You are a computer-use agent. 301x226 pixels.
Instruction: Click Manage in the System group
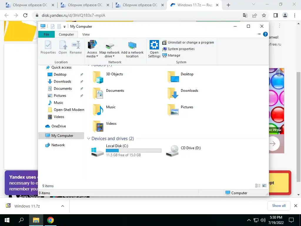(171, 55)
